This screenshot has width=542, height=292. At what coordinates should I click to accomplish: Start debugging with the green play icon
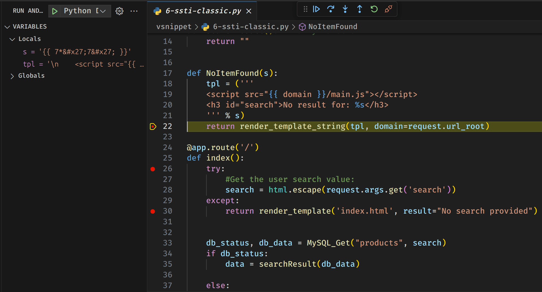(x=54, y=11)
